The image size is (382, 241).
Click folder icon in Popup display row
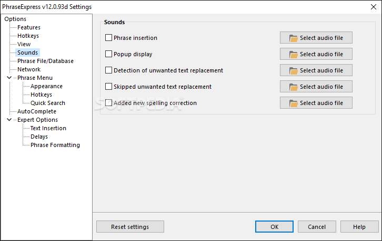click(x=293, y=54)
